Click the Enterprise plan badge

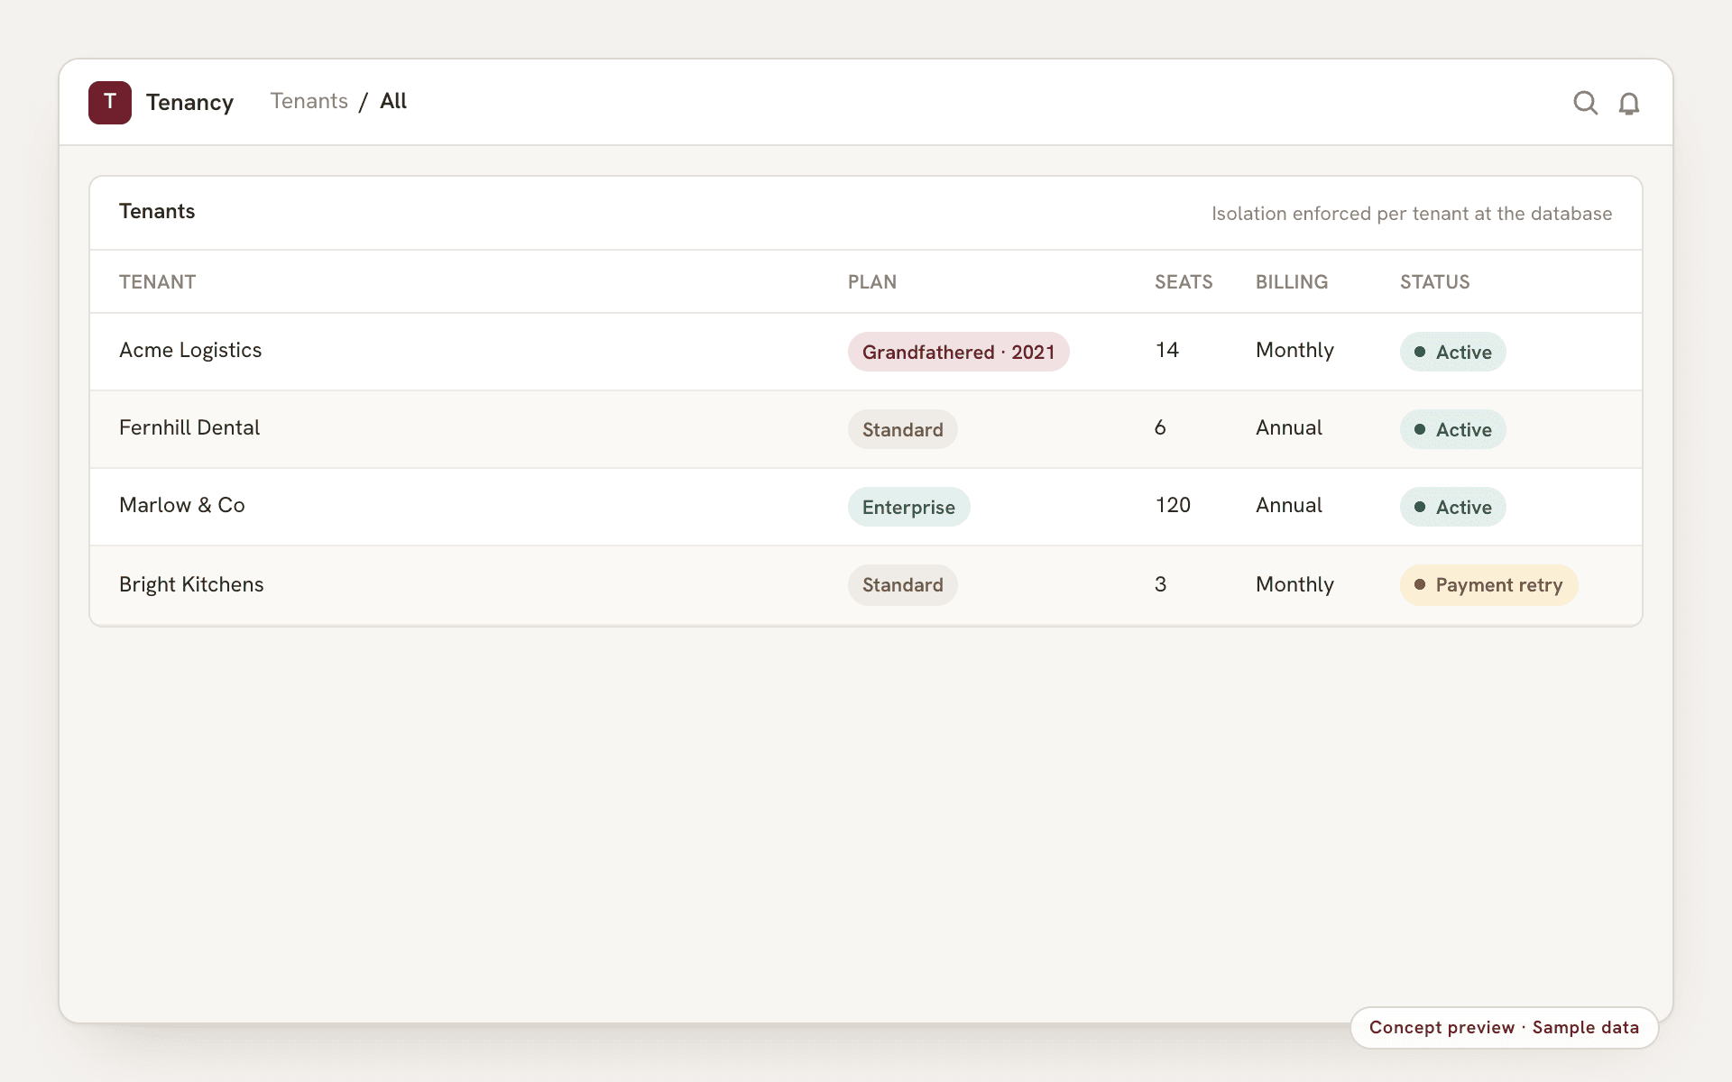(x=909, y=507)
